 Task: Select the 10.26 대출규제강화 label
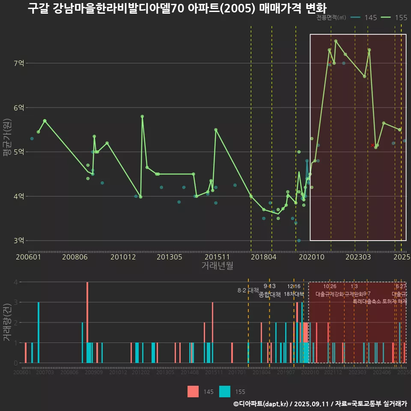click(330, 290)
